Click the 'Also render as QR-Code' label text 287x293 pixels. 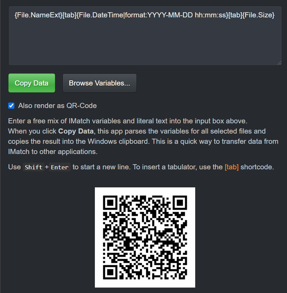click(x=57, y=106)
